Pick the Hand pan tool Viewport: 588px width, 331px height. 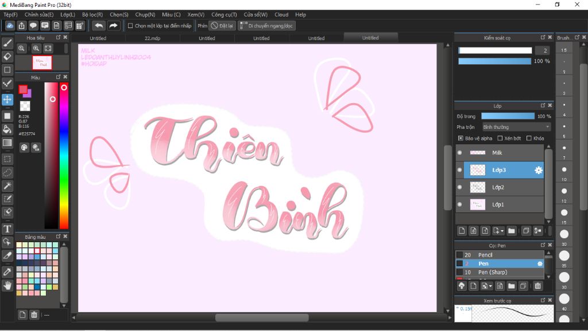[7, 285]
